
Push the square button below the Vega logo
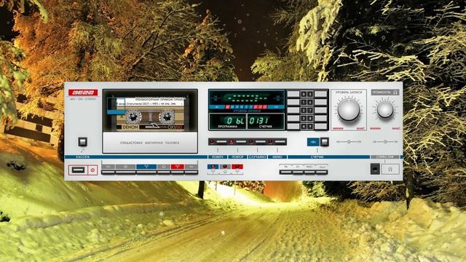click(82, 141)
